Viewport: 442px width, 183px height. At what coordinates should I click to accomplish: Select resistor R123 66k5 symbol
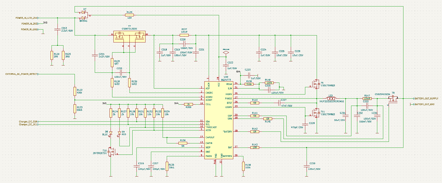coord(75,109)
